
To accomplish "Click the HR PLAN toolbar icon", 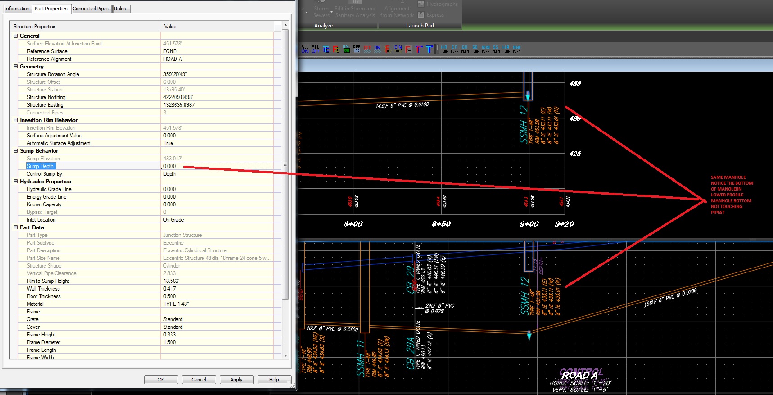I will tap(444, 49).
